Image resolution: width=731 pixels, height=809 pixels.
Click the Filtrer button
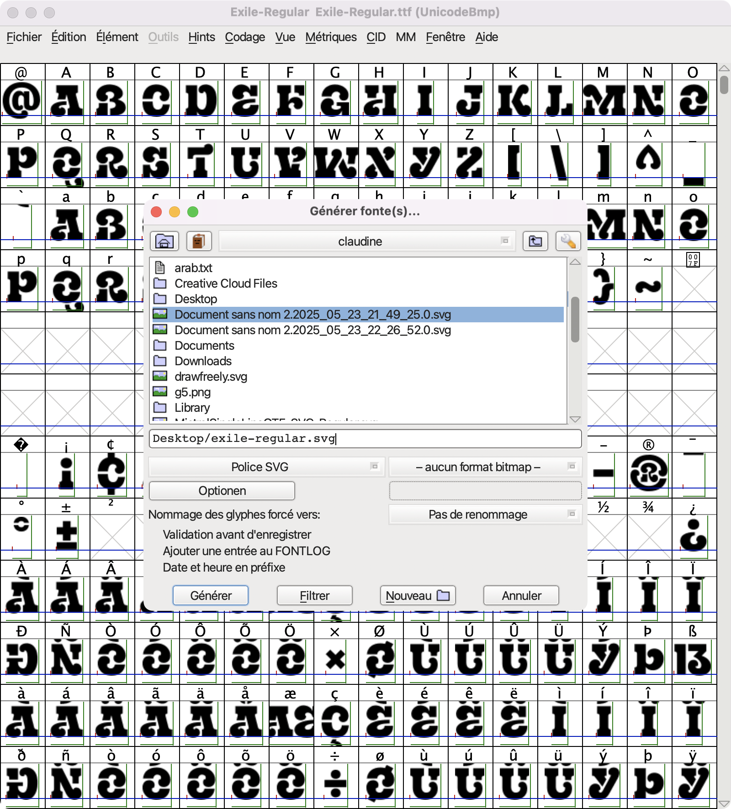(314, 595)
